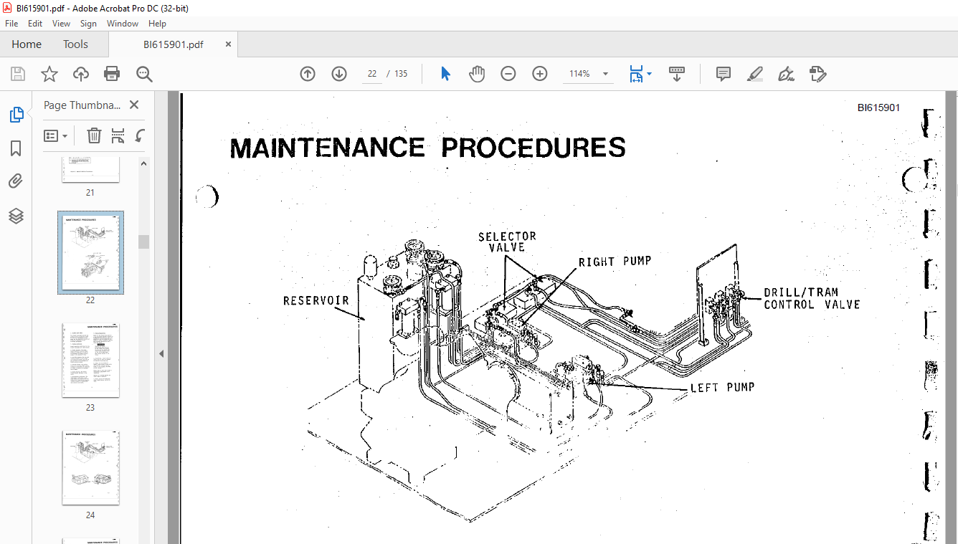This screenshot has width=958, height=544.
Task: Open the sign document pen tool
Action: pyautogui.click(x=786, y=74)
